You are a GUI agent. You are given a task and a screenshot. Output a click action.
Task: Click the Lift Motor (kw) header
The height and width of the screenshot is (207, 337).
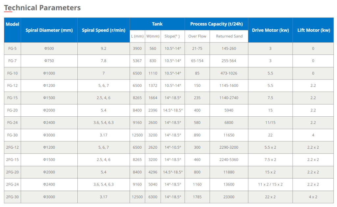pyautogui.click(x=313, y=30)
